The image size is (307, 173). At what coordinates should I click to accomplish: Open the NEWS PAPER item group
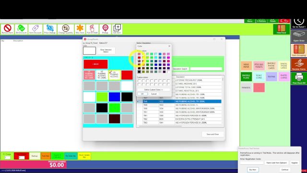coord(246,66)
